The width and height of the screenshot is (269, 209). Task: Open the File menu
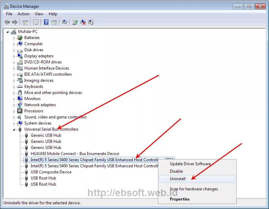9,14
